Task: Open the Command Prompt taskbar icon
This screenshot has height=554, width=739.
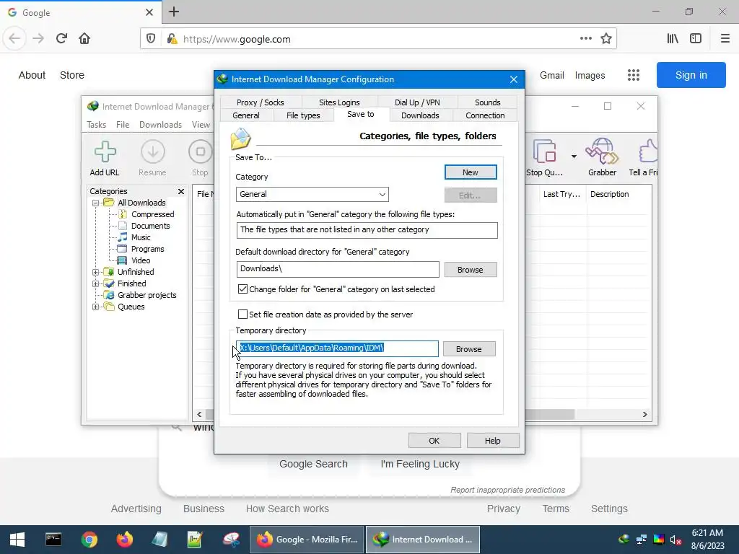Action: point(53,540)
